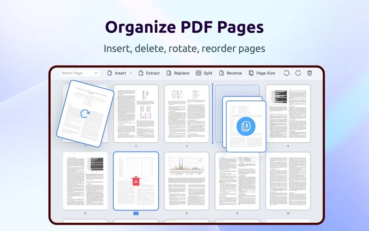This screenshot has width=369, height=231.
Task: Select page 5 thumbnail
Action: pos(288,114)
